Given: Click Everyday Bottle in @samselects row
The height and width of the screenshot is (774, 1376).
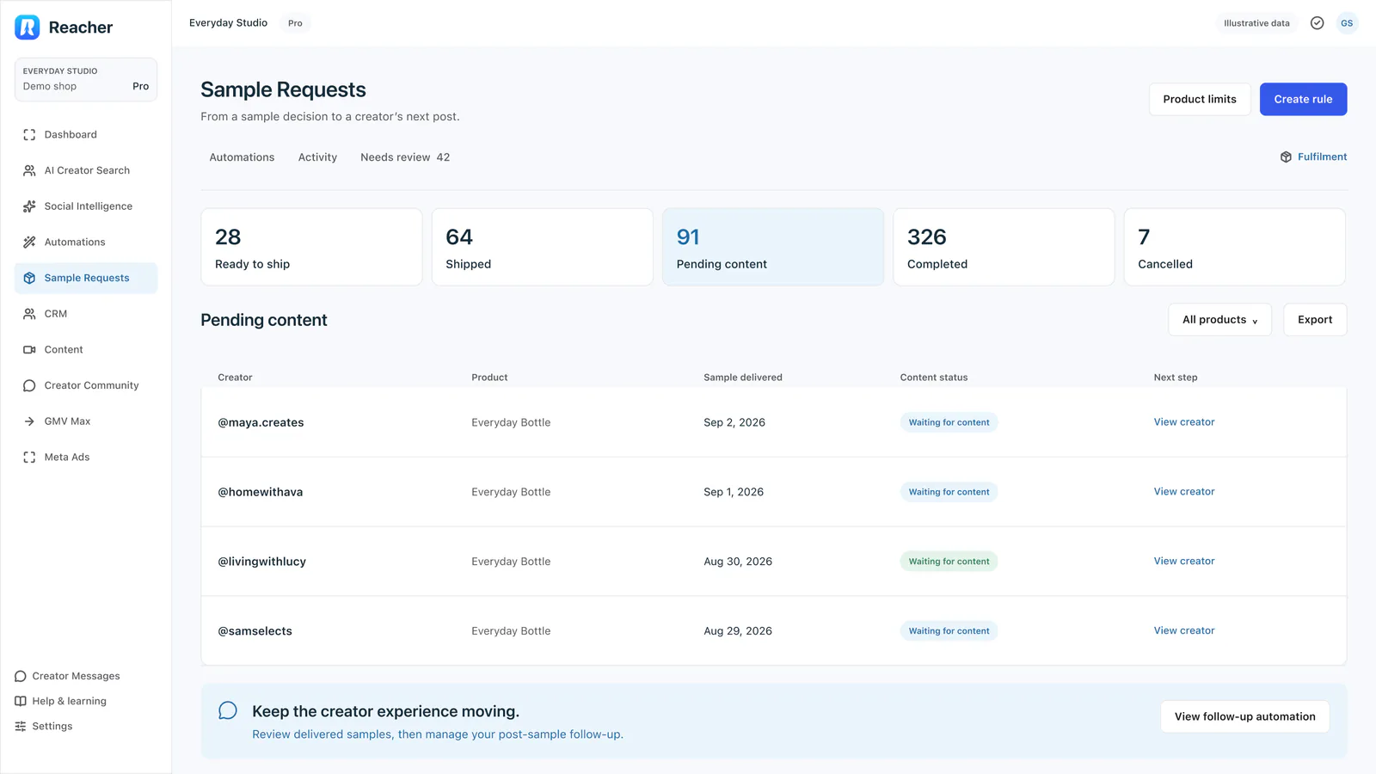Looking at the screenshot, I should [511, 631].
